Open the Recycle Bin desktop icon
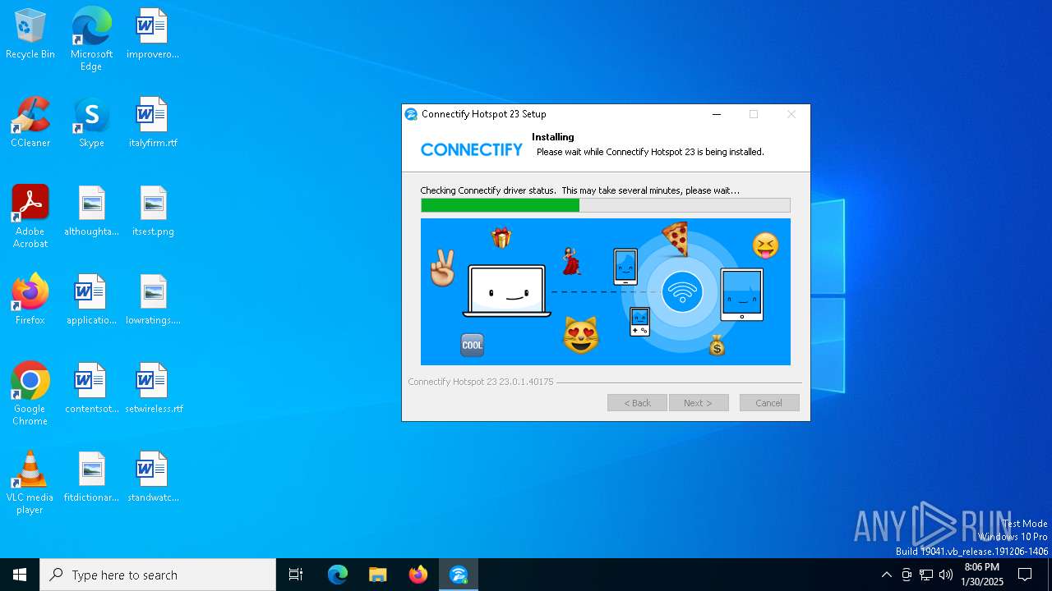This screenshot has width=1052, height=591. (x=30, y=34)
